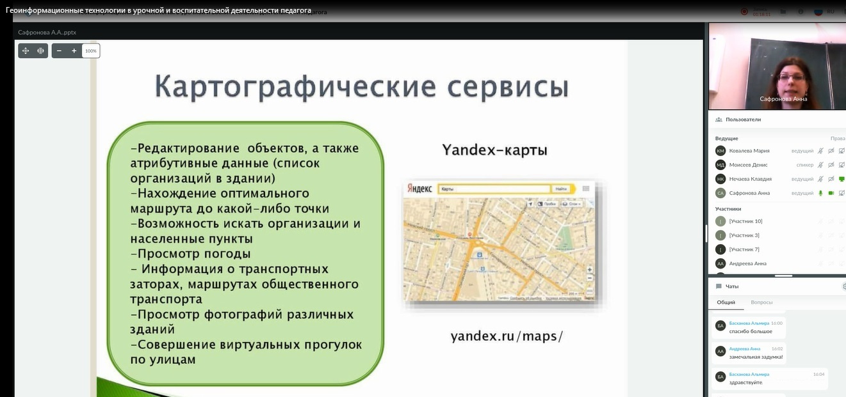This screenshot has height=397, width=846.
Task: Toggle camera for Сафронова Анна
Action: point(831,193)
